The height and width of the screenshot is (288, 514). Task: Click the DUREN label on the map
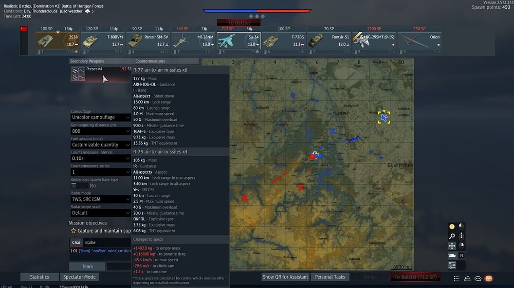341,113
